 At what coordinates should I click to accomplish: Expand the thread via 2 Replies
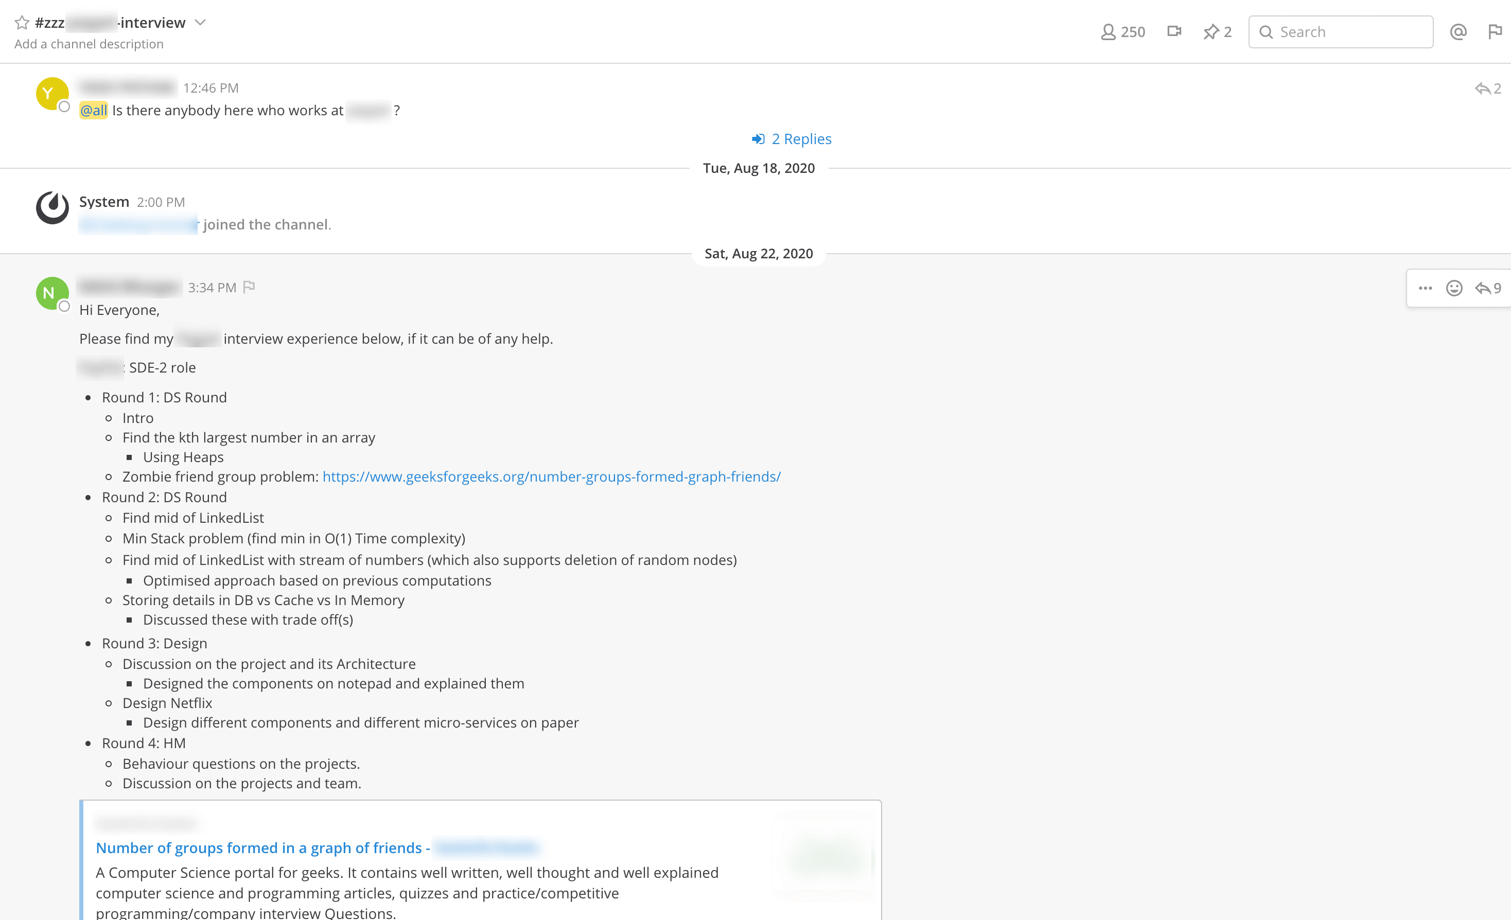click(801, 138)
